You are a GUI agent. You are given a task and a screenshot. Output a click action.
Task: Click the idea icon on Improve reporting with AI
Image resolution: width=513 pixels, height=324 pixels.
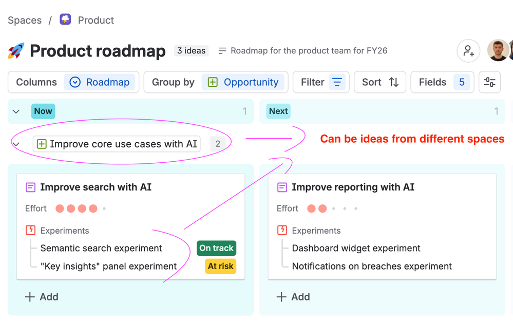pyautogui.click(x=282, y=187)
